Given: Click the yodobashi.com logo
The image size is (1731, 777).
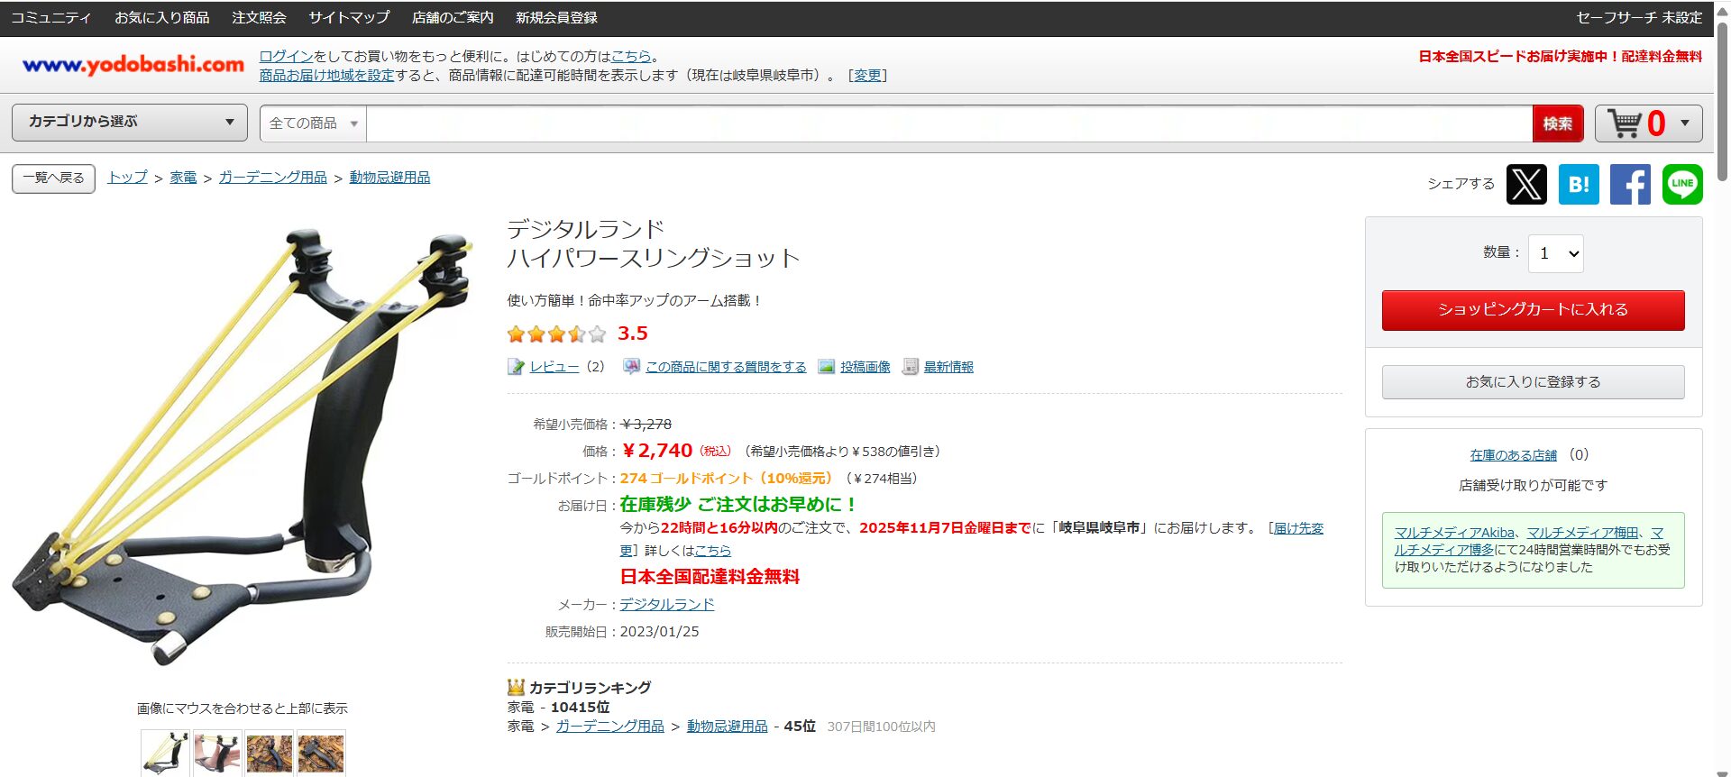Looking at the screenshot, I should tap(133, 65).
